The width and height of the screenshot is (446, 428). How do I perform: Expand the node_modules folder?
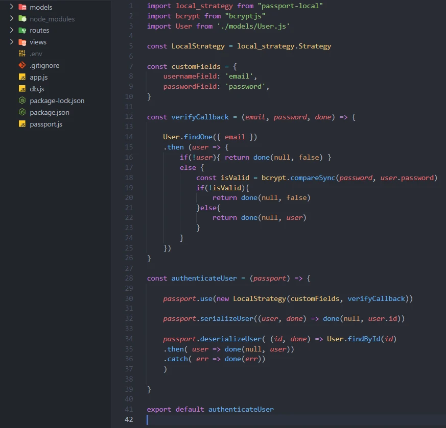(12, 19)
